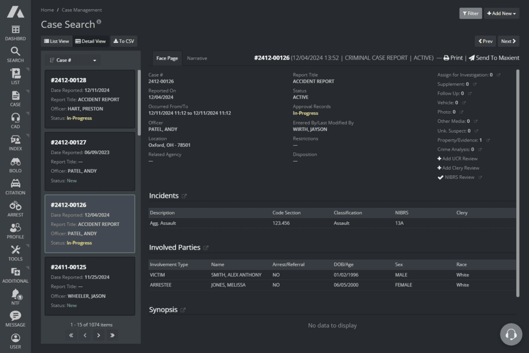Switch to List View mode
The image size is (529, 353).
[56, 41]
